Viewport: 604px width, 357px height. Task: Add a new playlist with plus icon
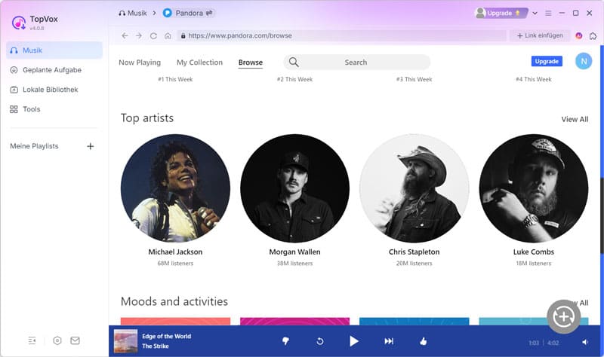90,146
